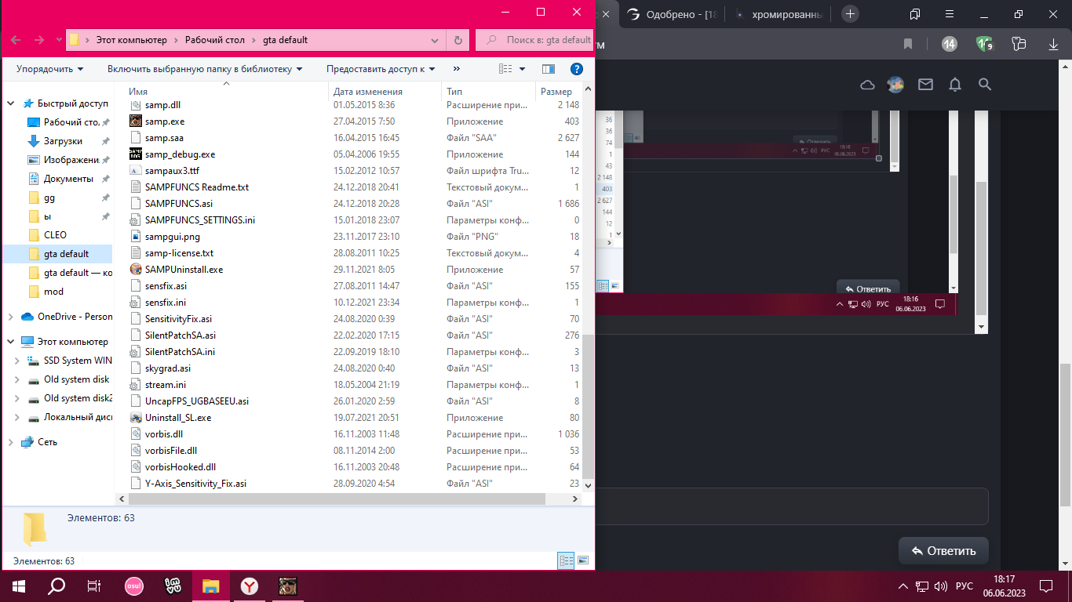
Task: Open the Упорядочить dropdown menu
Action: point(49,69)
